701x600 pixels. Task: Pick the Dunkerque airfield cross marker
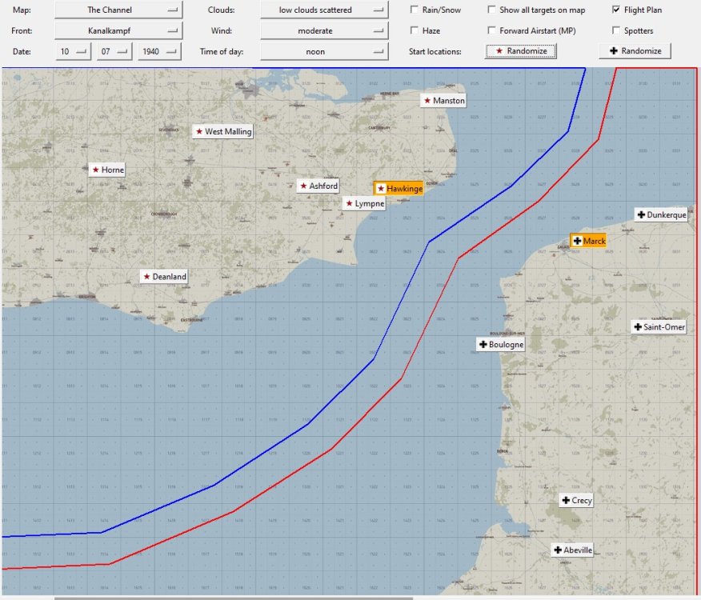click(x=661, y=214)
